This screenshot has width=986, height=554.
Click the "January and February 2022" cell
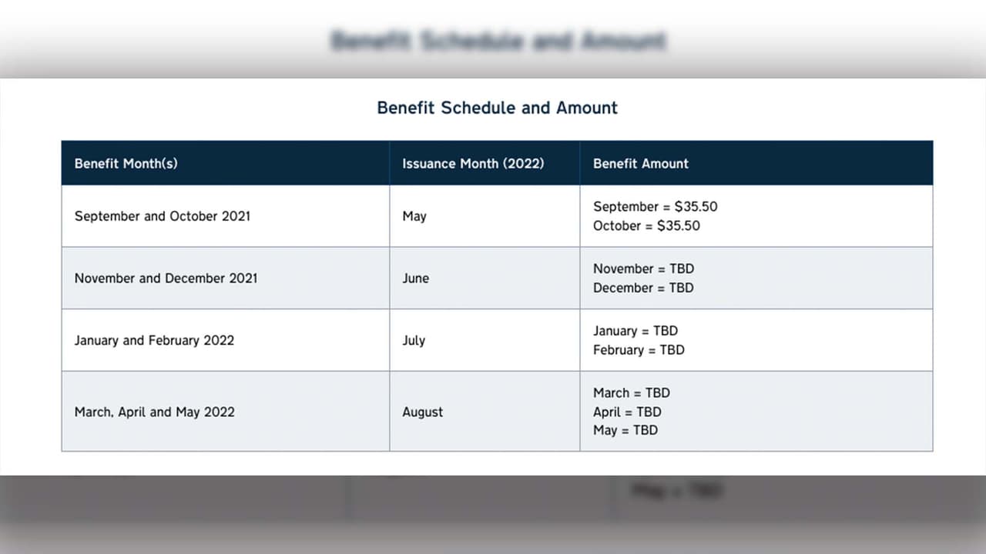[154, 340]
